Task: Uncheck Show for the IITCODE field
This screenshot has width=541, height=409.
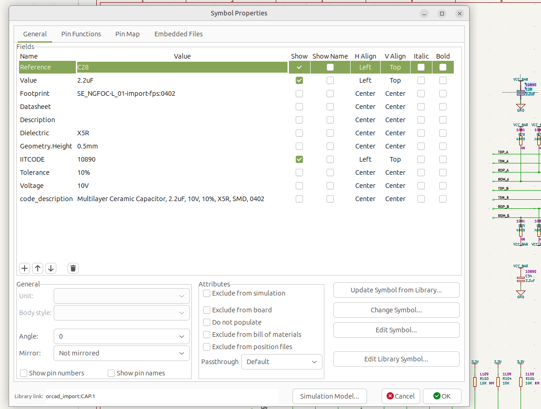Action: 299,159
